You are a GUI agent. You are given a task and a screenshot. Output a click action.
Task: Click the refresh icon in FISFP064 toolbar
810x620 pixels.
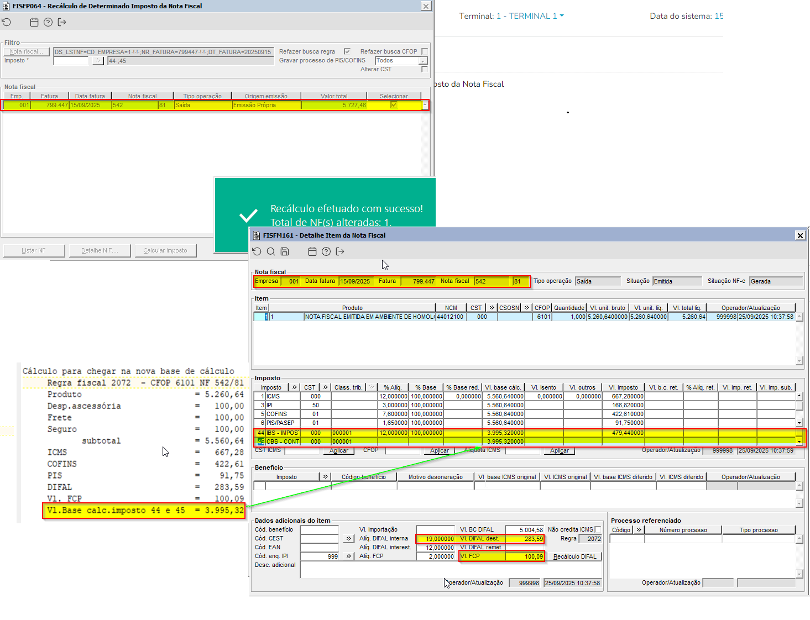pos(7,22)
